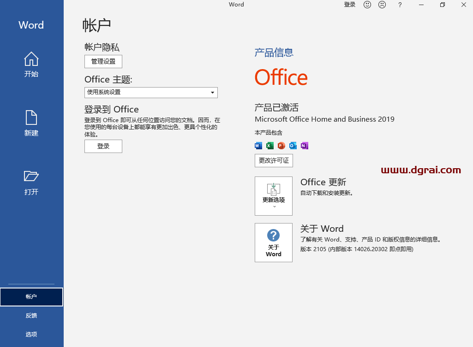Open the 反馈 feedback tab
The width and height of the screenshot is (473, 347).
pyautogui.click(x=31, y=315)
